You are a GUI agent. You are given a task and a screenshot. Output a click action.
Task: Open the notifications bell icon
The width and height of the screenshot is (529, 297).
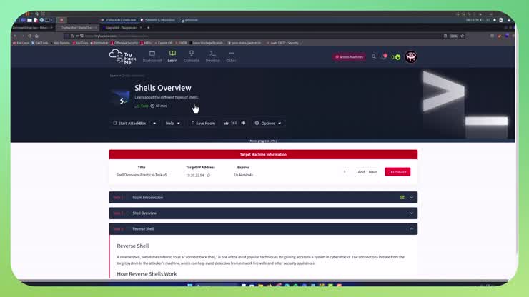coord(384,56)
